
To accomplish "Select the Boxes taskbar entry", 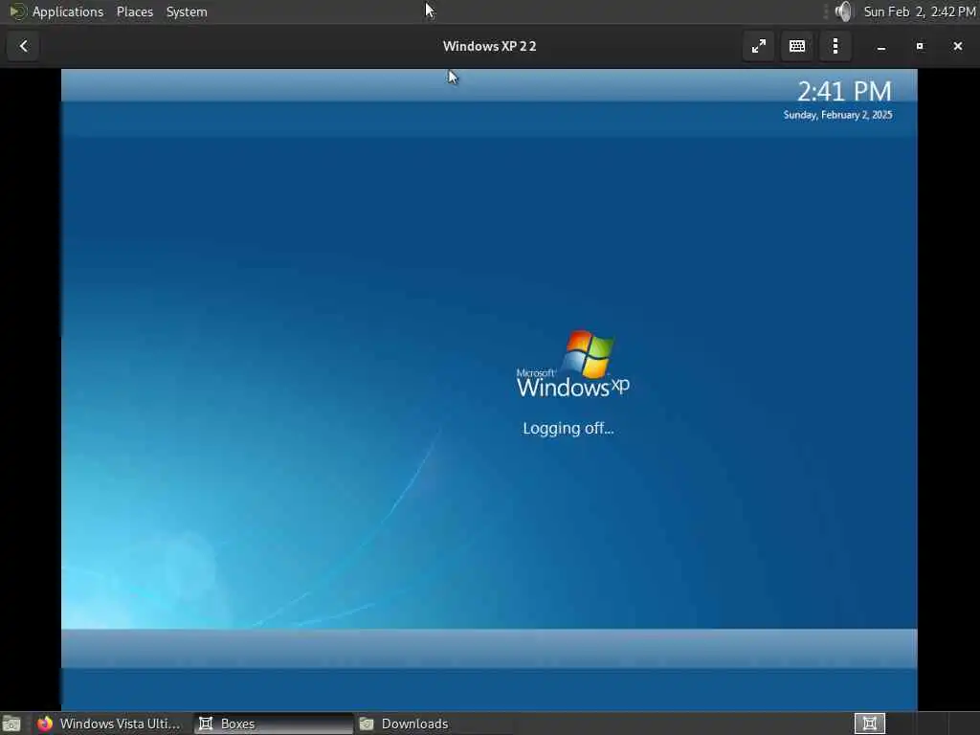I will click(273, 724).
